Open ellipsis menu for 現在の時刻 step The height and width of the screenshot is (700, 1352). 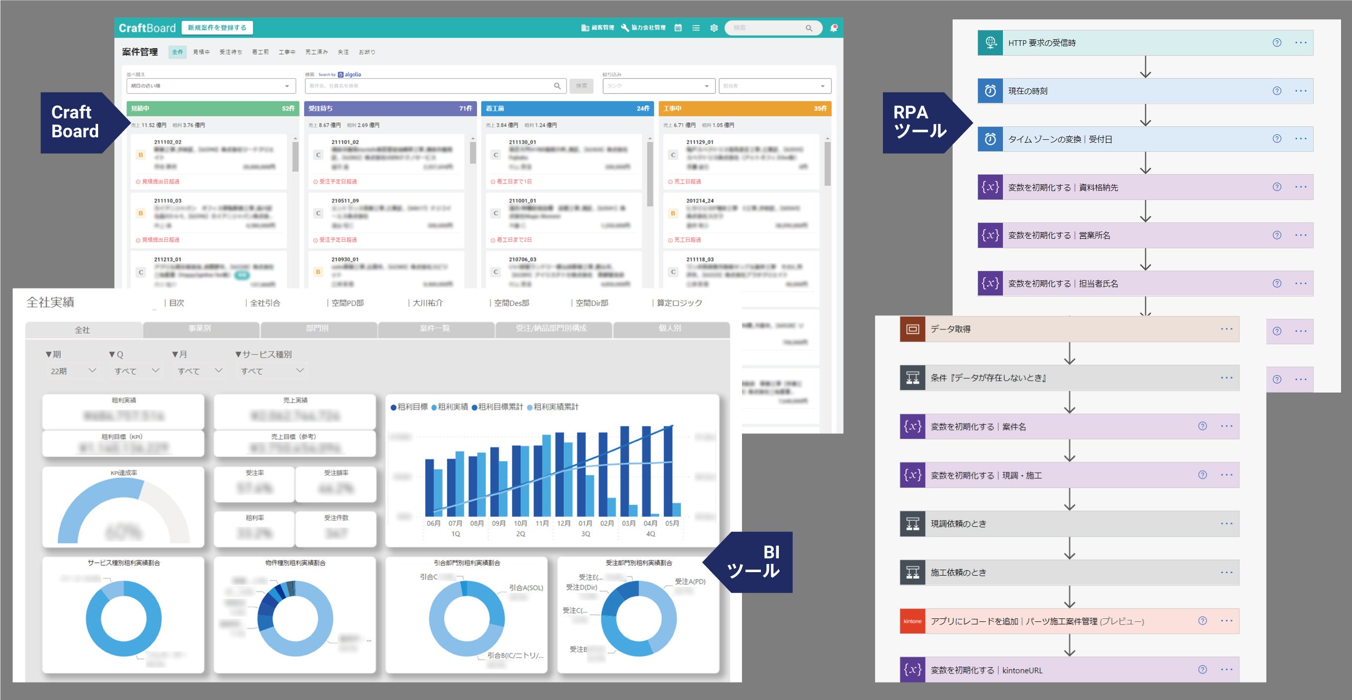pyautogui.click(x=1301, y=91)
